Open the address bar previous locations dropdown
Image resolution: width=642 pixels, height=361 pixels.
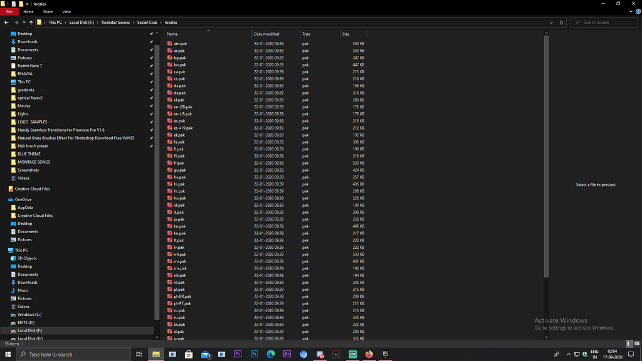click(551, 22)
